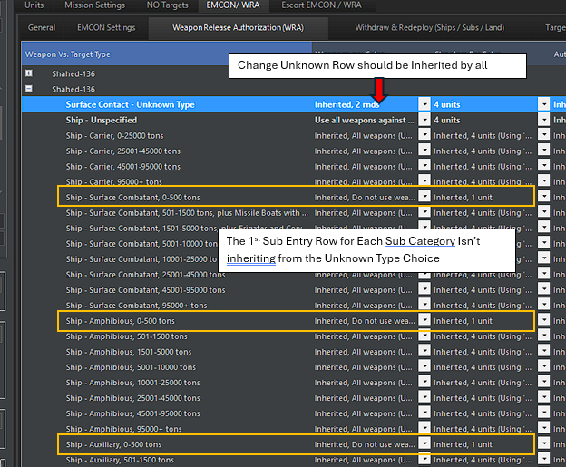The height and width of the screenshot is (467, 566).
Task: Open the Mission Settings tab
Action: pos(95,5)
